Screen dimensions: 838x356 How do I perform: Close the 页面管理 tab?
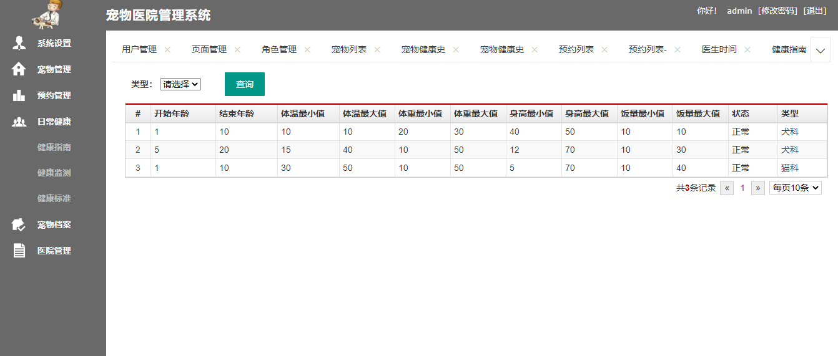coord(237,49)
